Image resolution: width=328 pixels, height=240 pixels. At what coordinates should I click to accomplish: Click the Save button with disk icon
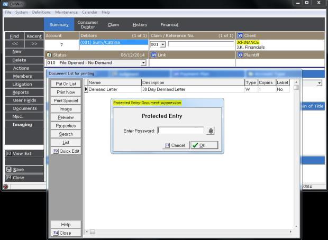point(23,170)
